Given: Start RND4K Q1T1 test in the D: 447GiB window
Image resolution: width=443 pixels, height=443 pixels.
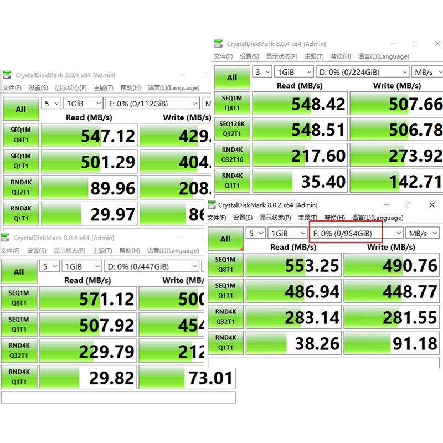Looking at the screenshot, I should click(x=19, y=377).
